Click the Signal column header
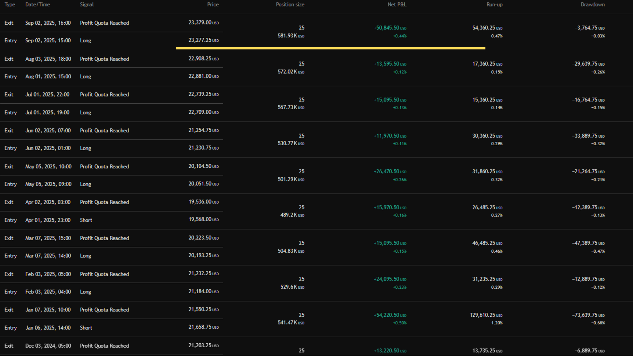The width and height of the screenshot is (633, 356). [87, 5]
